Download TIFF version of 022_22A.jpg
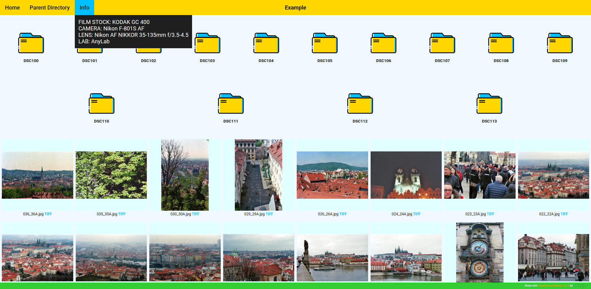Screen dimensions: 591x289 click(564, 214)
